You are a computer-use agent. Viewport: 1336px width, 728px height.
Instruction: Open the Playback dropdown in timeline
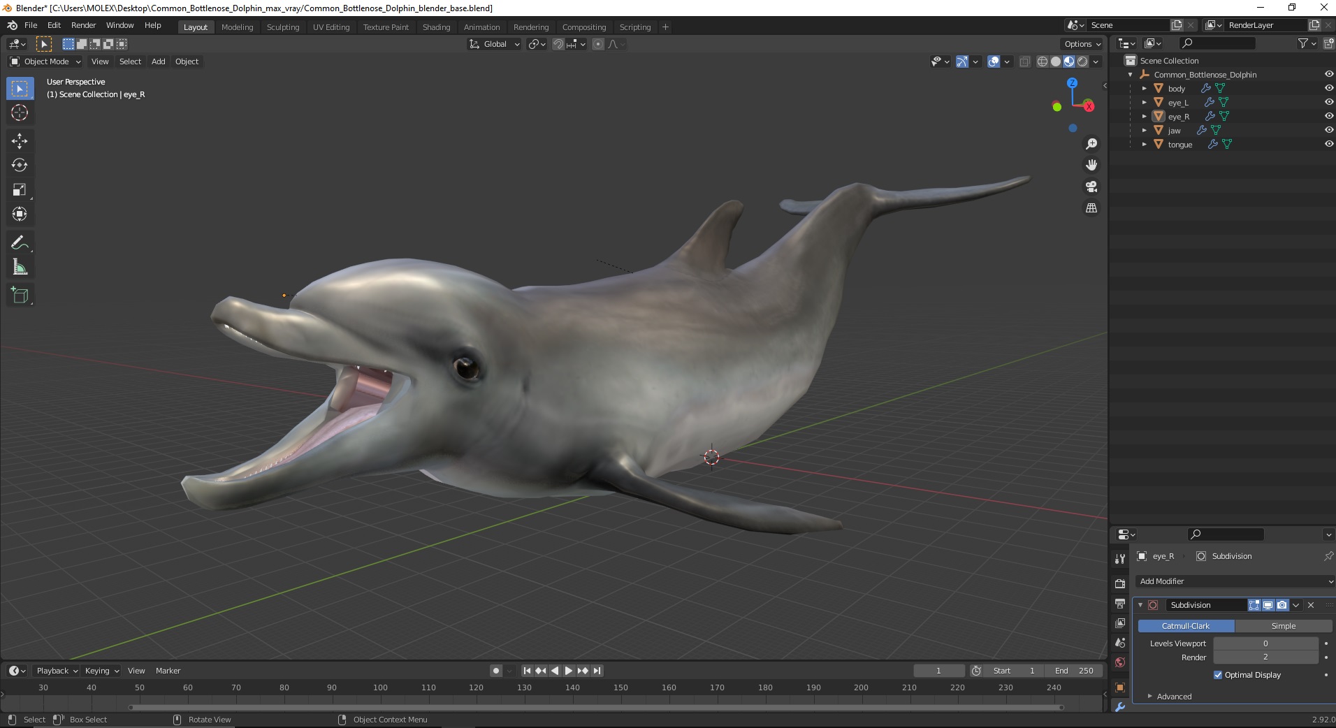[x=57, y=671]
